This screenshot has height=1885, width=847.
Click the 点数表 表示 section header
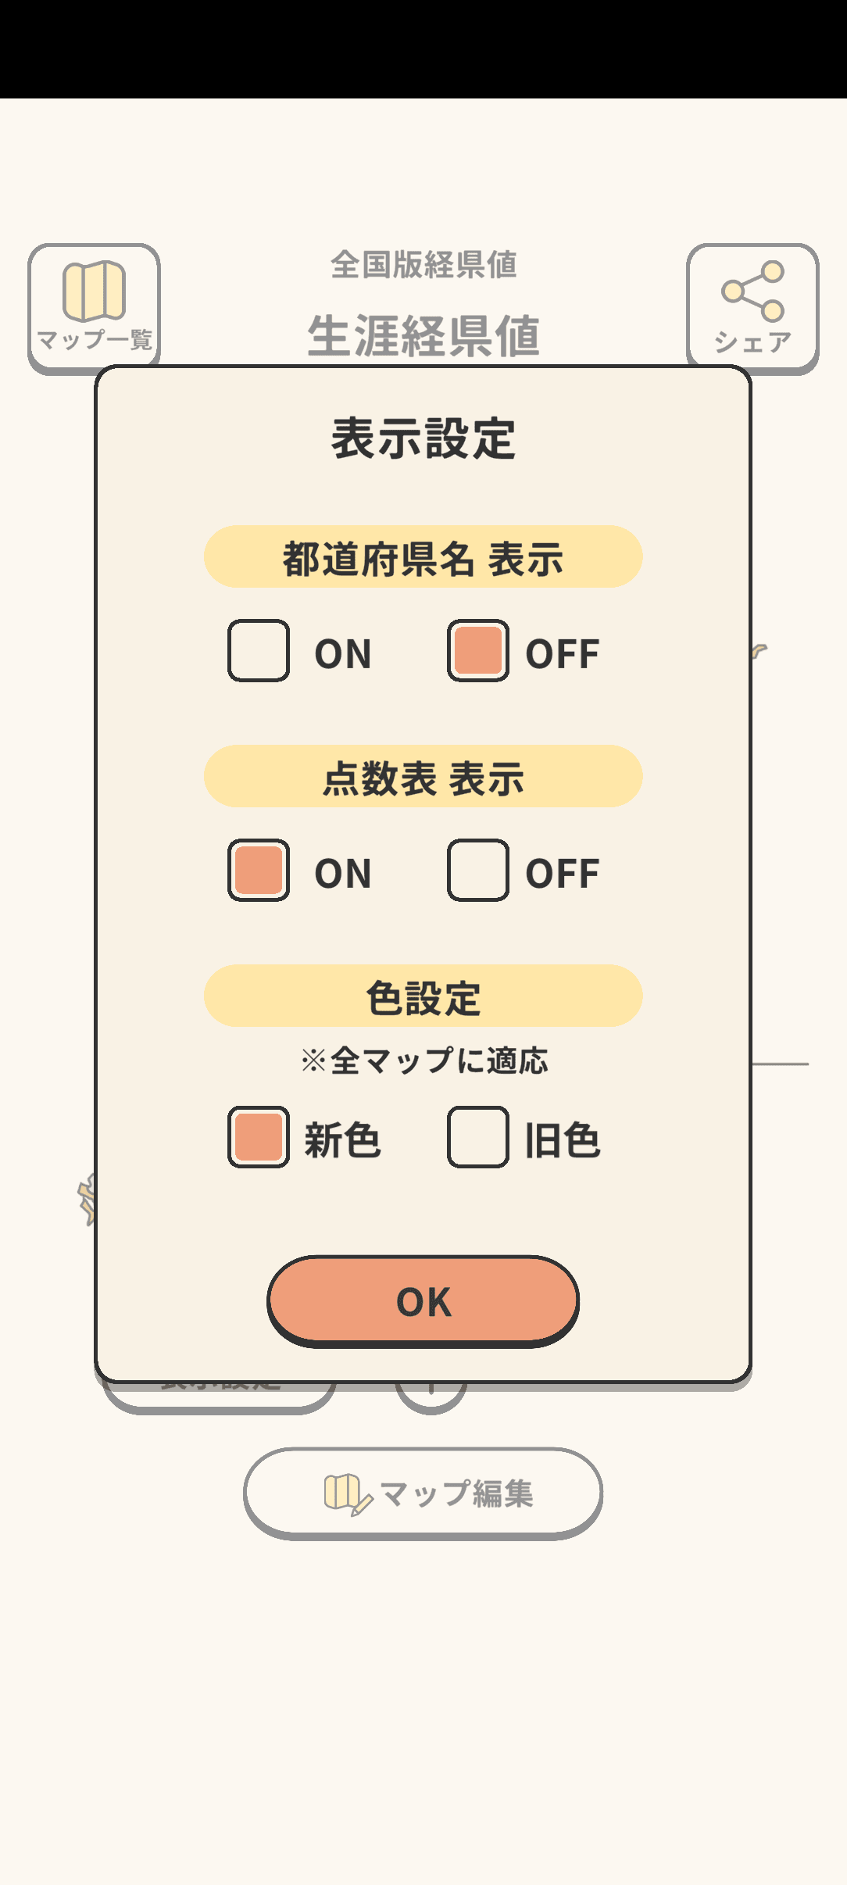point(423,777)
